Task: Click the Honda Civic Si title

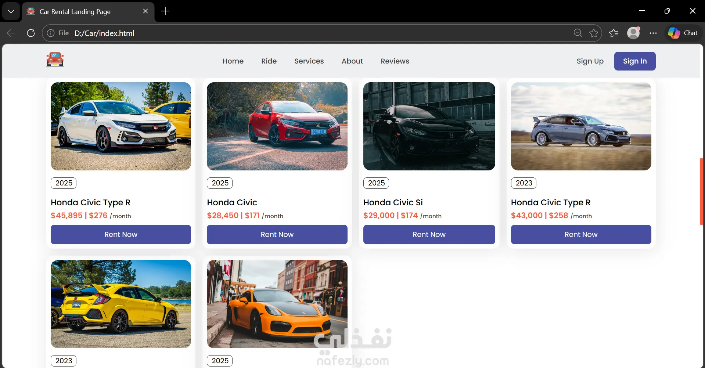Action: [393, 202]
